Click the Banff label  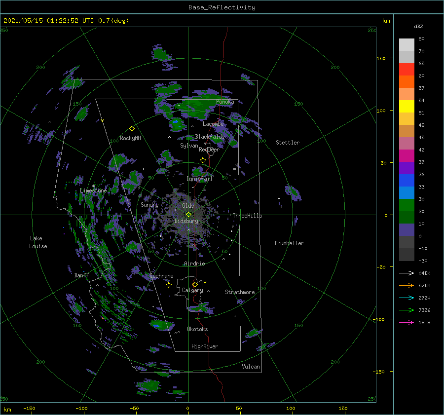tap(81, 275)
